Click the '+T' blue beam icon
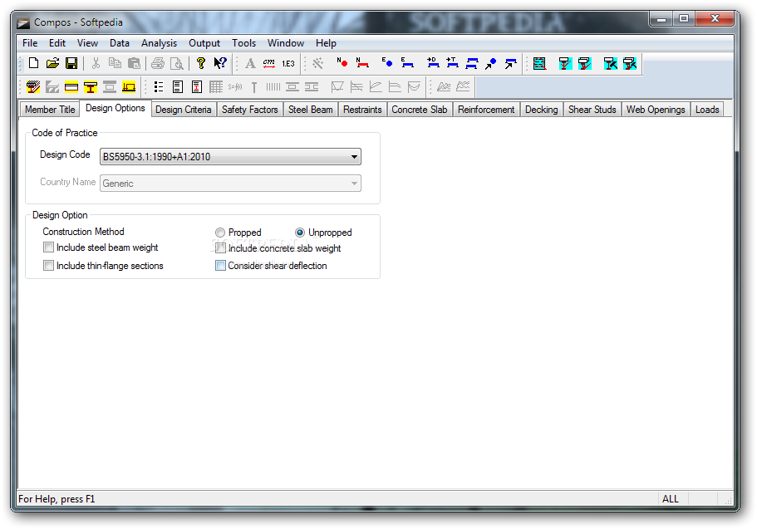The height and width of the screenshot is (529, 757). coord(452,63)
